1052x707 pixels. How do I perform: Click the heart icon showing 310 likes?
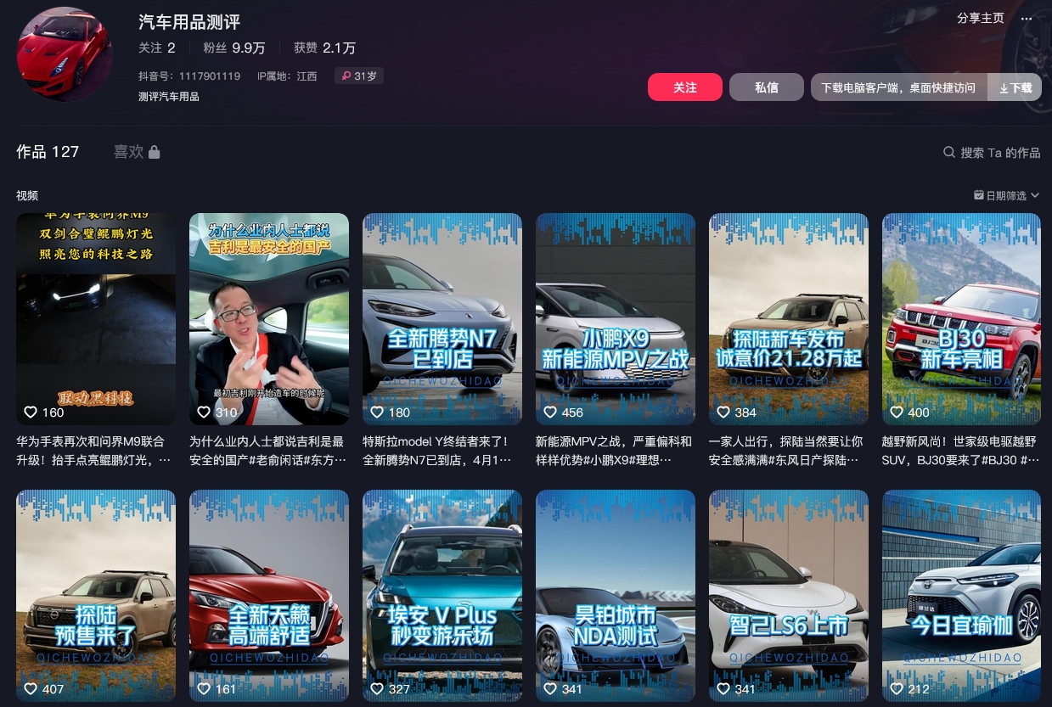204,412
